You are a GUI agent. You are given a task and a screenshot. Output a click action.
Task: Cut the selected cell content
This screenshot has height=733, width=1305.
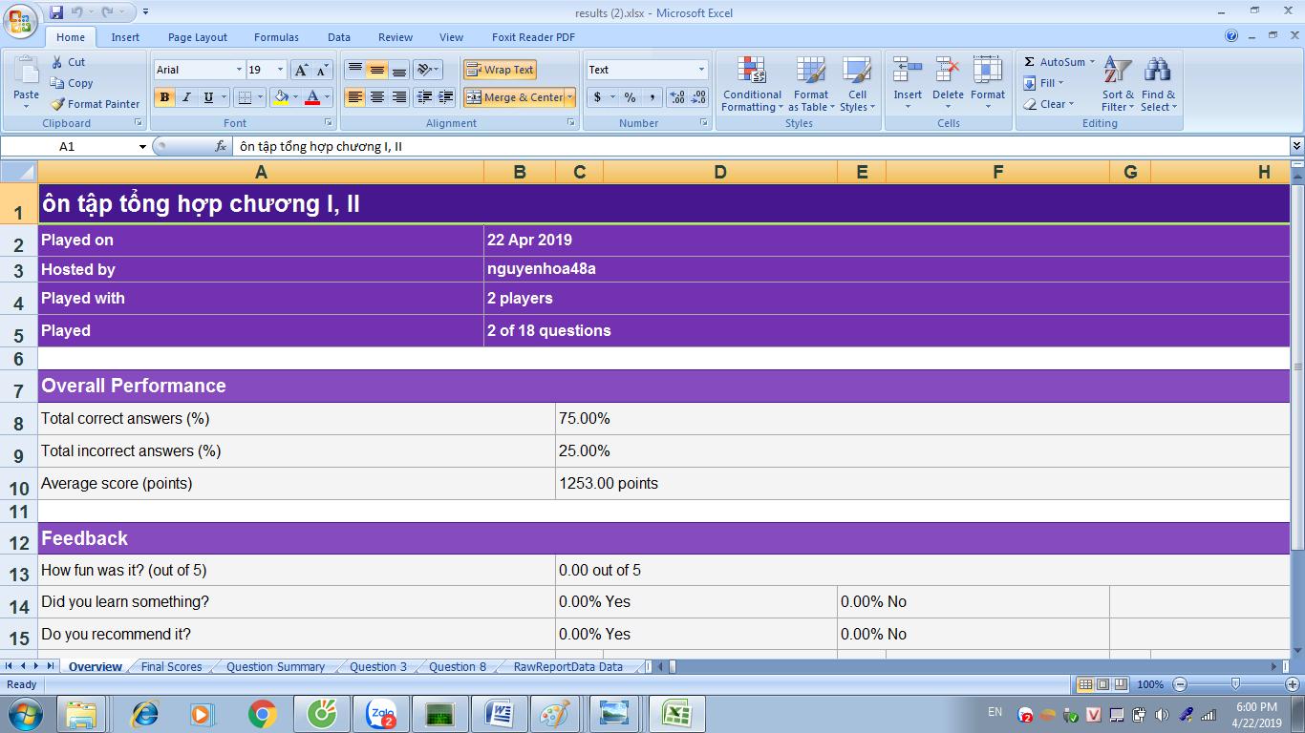click(x=68, y=62)
